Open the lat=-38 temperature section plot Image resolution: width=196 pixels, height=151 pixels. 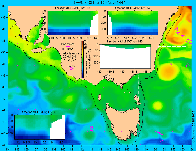point(73,23)
